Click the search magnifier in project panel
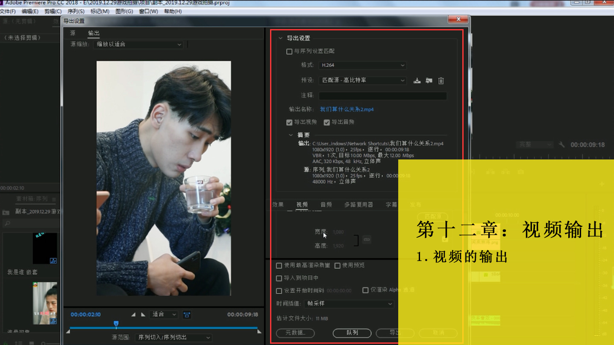This screenshot has width=614, height=345. (x=7, y=223)
